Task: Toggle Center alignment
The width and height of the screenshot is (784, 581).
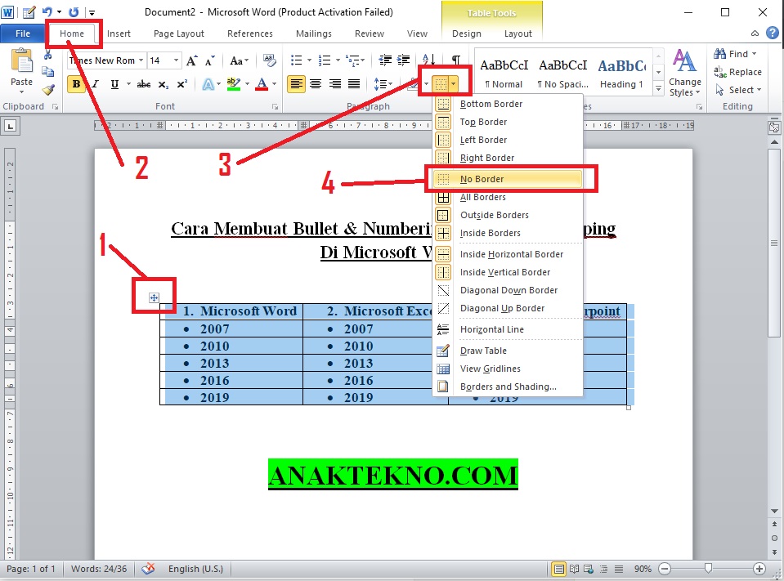Action: pos(316,84)
